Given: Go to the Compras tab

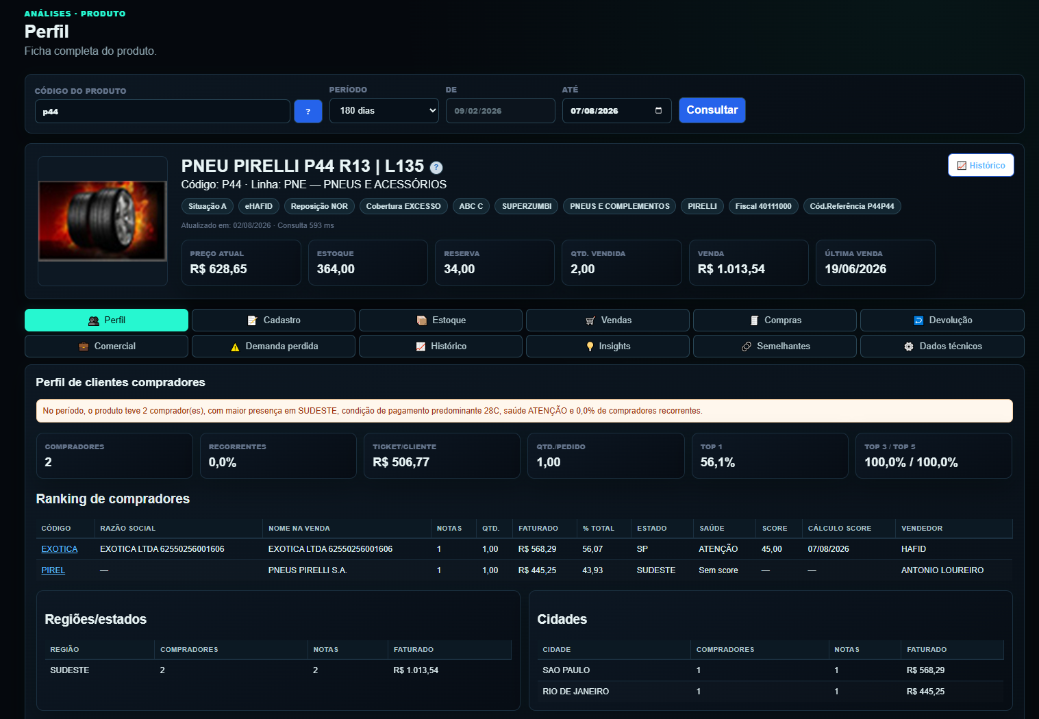Looking at the screenshot, I should 775,320.
